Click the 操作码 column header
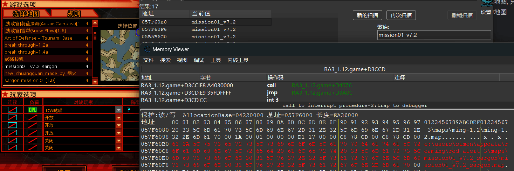 click(329, 77)
